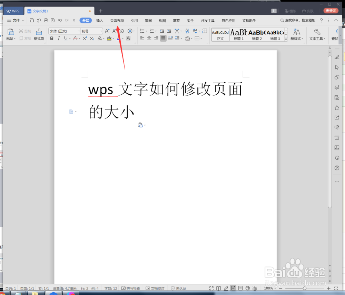Switch to the 引用 tab
Image resolution: width=345 pixels, height=295 pixels.
coord(134,20)
